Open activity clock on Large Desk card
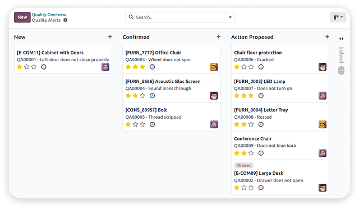Image resolution: width=359 pixels, height=209 pixels. (x=261, y=188)
